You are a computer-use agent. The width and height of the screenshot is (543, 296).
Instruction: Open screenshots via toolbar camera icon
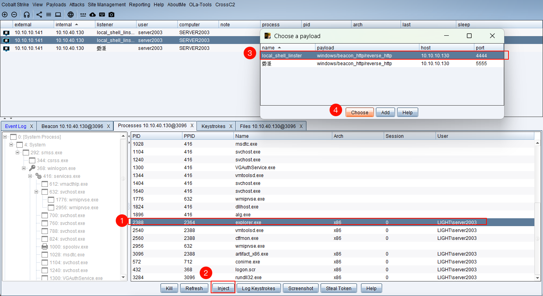(x=111, y=15)
